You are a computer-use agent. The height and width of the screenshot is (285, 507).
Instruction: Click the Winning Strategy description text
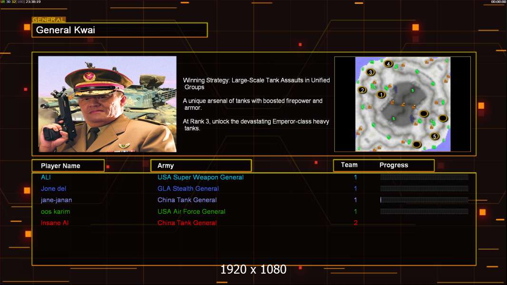256,84
